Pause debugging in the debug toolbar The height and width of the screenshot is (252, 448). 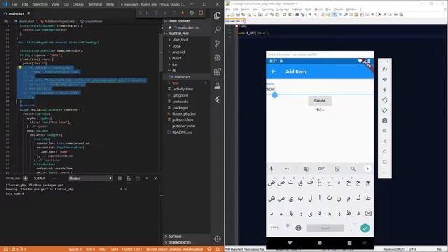(147, 13)
